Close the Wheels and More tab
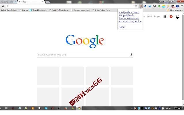Viewport: 184px width, 115px height. (15, 2)
